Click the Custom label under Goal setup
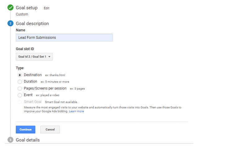Viewport: 248px width, 146px height. 22,14
